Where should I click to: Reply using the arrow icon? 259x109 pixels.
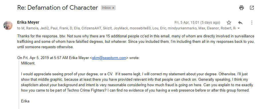[x=240, y=23]
